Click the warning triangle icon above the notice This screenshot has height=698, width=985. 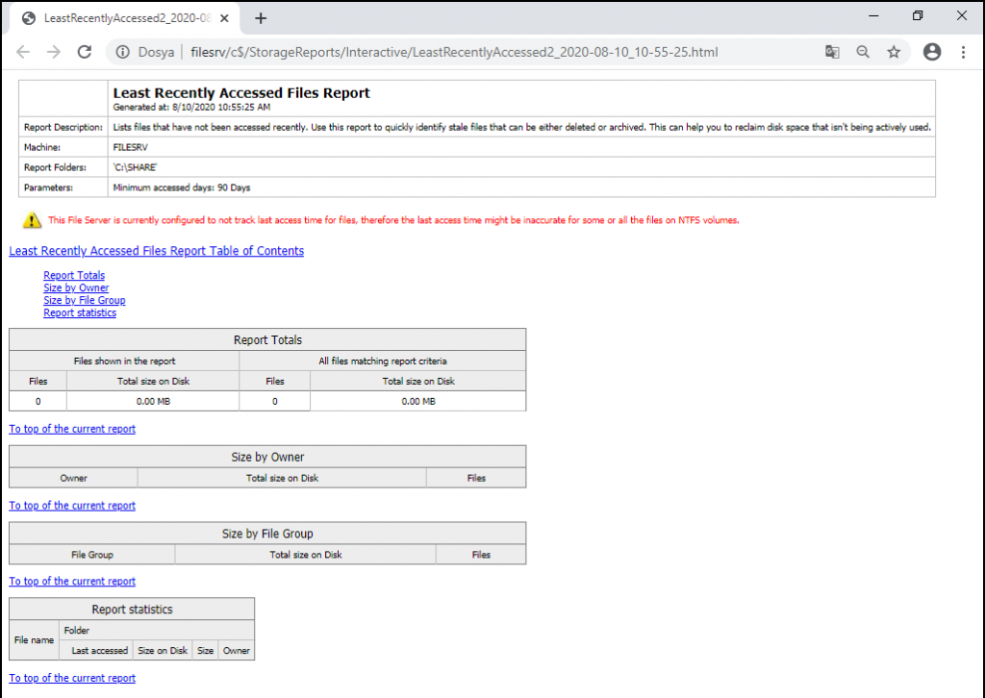[x=30, y=220]
